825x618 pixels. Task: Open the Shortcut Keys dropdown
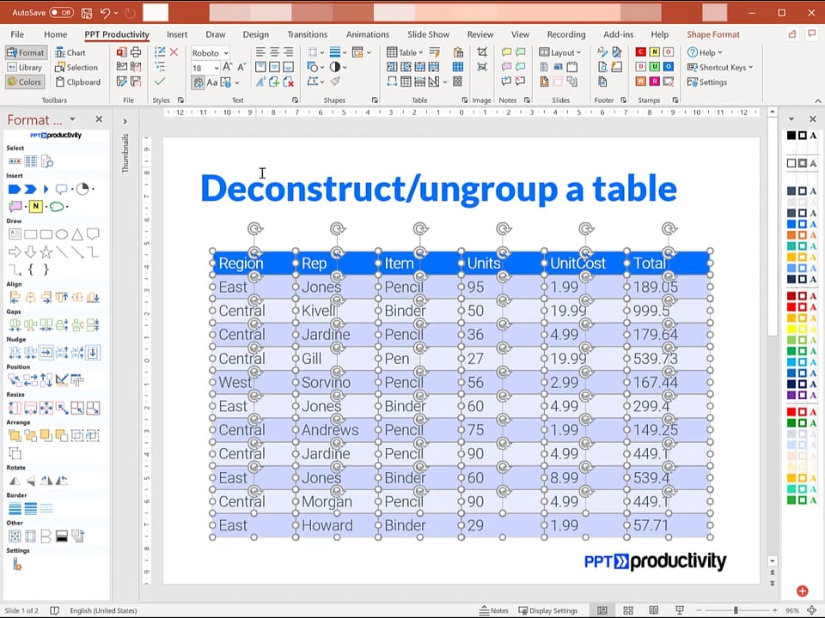(x=720, y=67)
